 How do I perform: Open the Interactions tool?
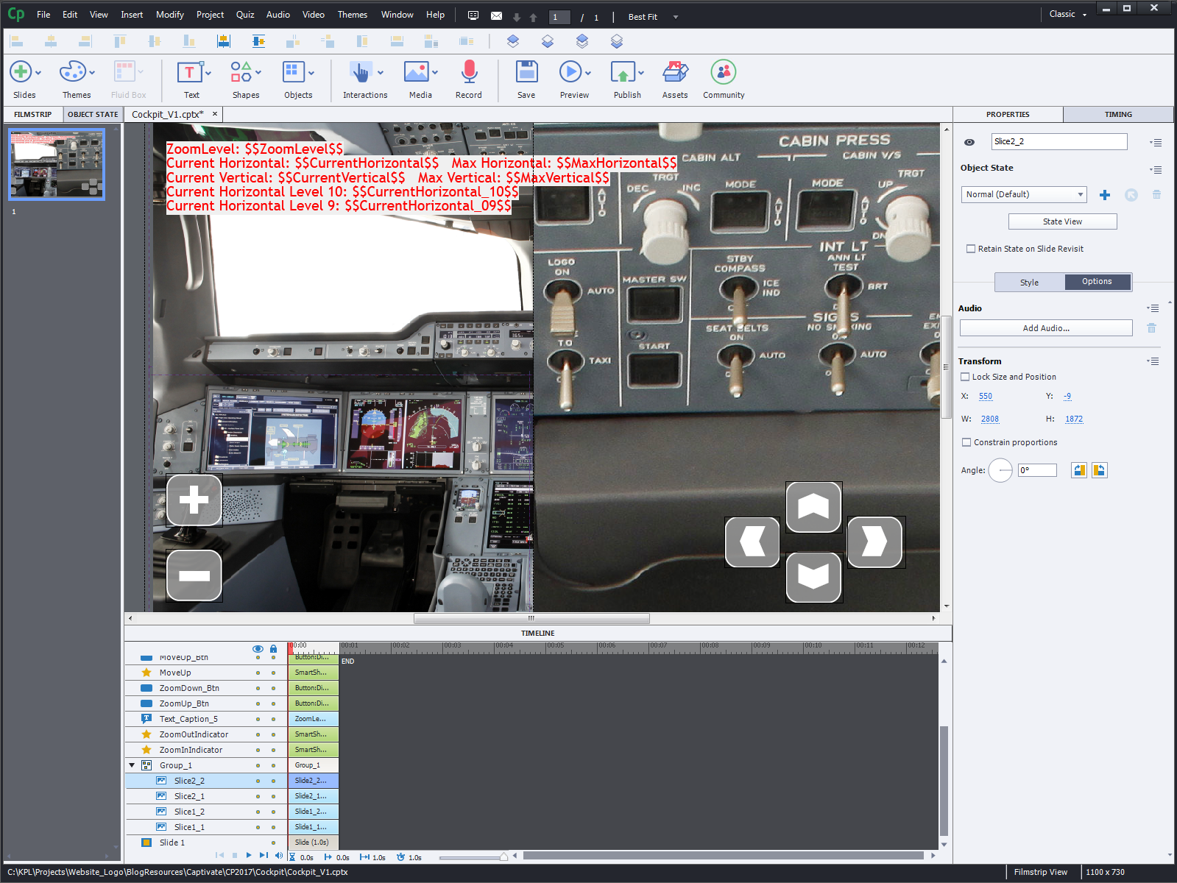361,73
